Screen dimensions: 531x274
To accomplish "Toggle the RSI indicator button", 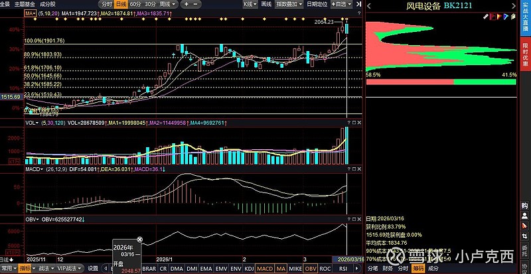I will [343, 269].
